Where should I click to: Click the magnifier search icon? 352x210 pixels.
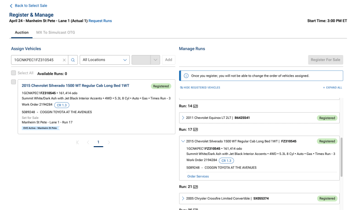point(73,60)
